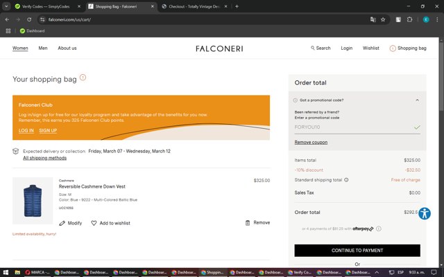The image size is (444, 277).
Task: Open the MARCA Opera taskbar item
Action: pos(37,272)
